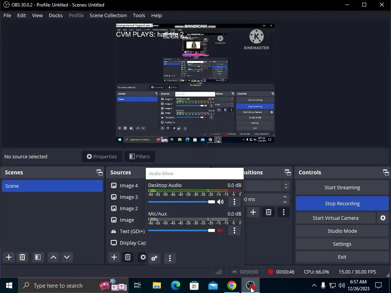Click the Audio Mixer title bar
Screen dimensions: 391x293
(194, 174)
